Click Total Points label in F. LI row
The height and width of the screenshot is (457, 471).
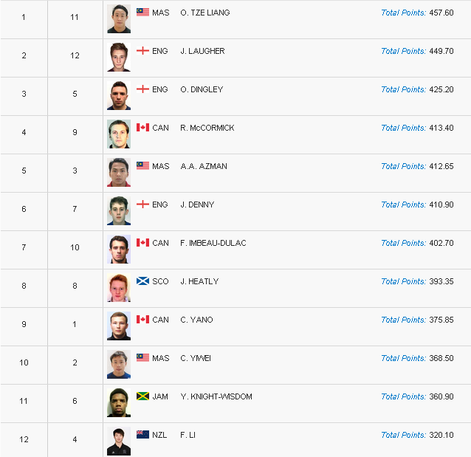403,435
